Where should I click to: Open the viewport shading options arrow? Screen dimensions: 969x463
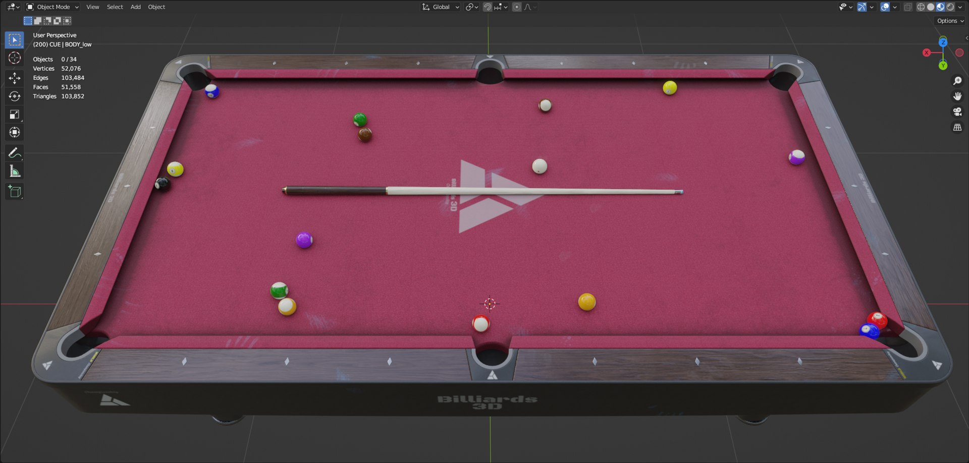coord(960,7)
